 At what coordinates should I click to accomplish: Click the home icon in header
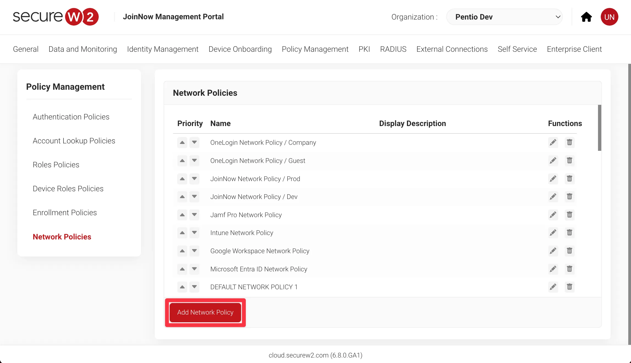point(586,17)
